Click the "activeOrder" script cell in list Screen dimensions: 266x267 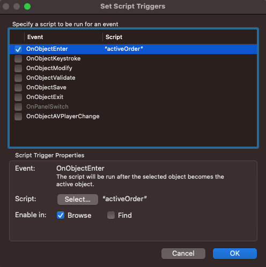click(x=124, y=49)
